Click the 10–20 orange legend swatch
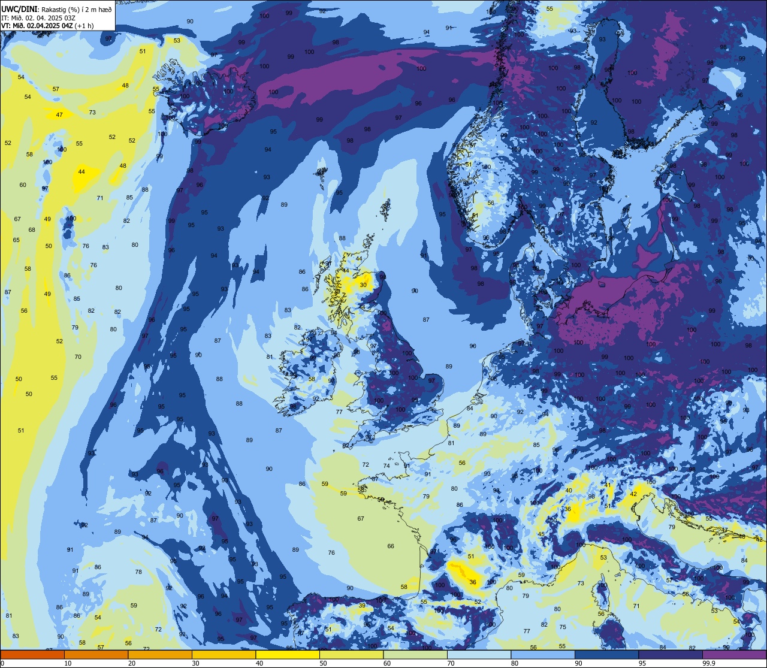767x668 pixels. pyautogui.click(x=96, y=654)
